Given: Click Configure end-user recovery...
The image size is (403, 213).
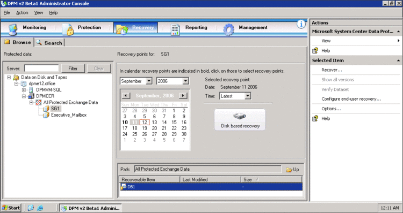Looking at the screenshot, I should click(351, 99).
